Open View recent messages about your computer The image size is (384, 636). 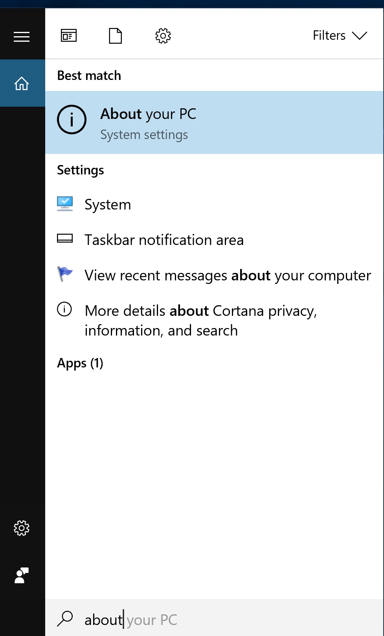(228, 275)
